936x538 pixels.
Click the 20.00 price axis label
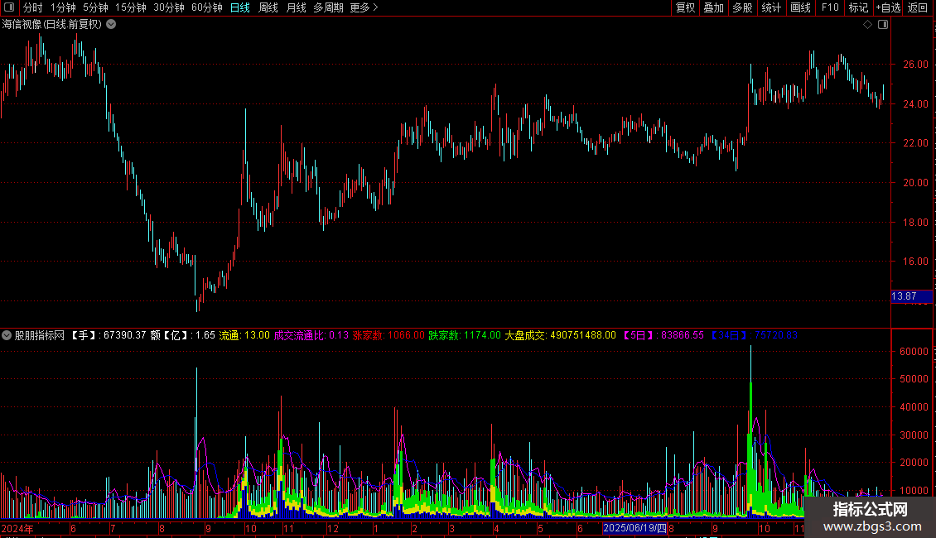tap(915, 183)
